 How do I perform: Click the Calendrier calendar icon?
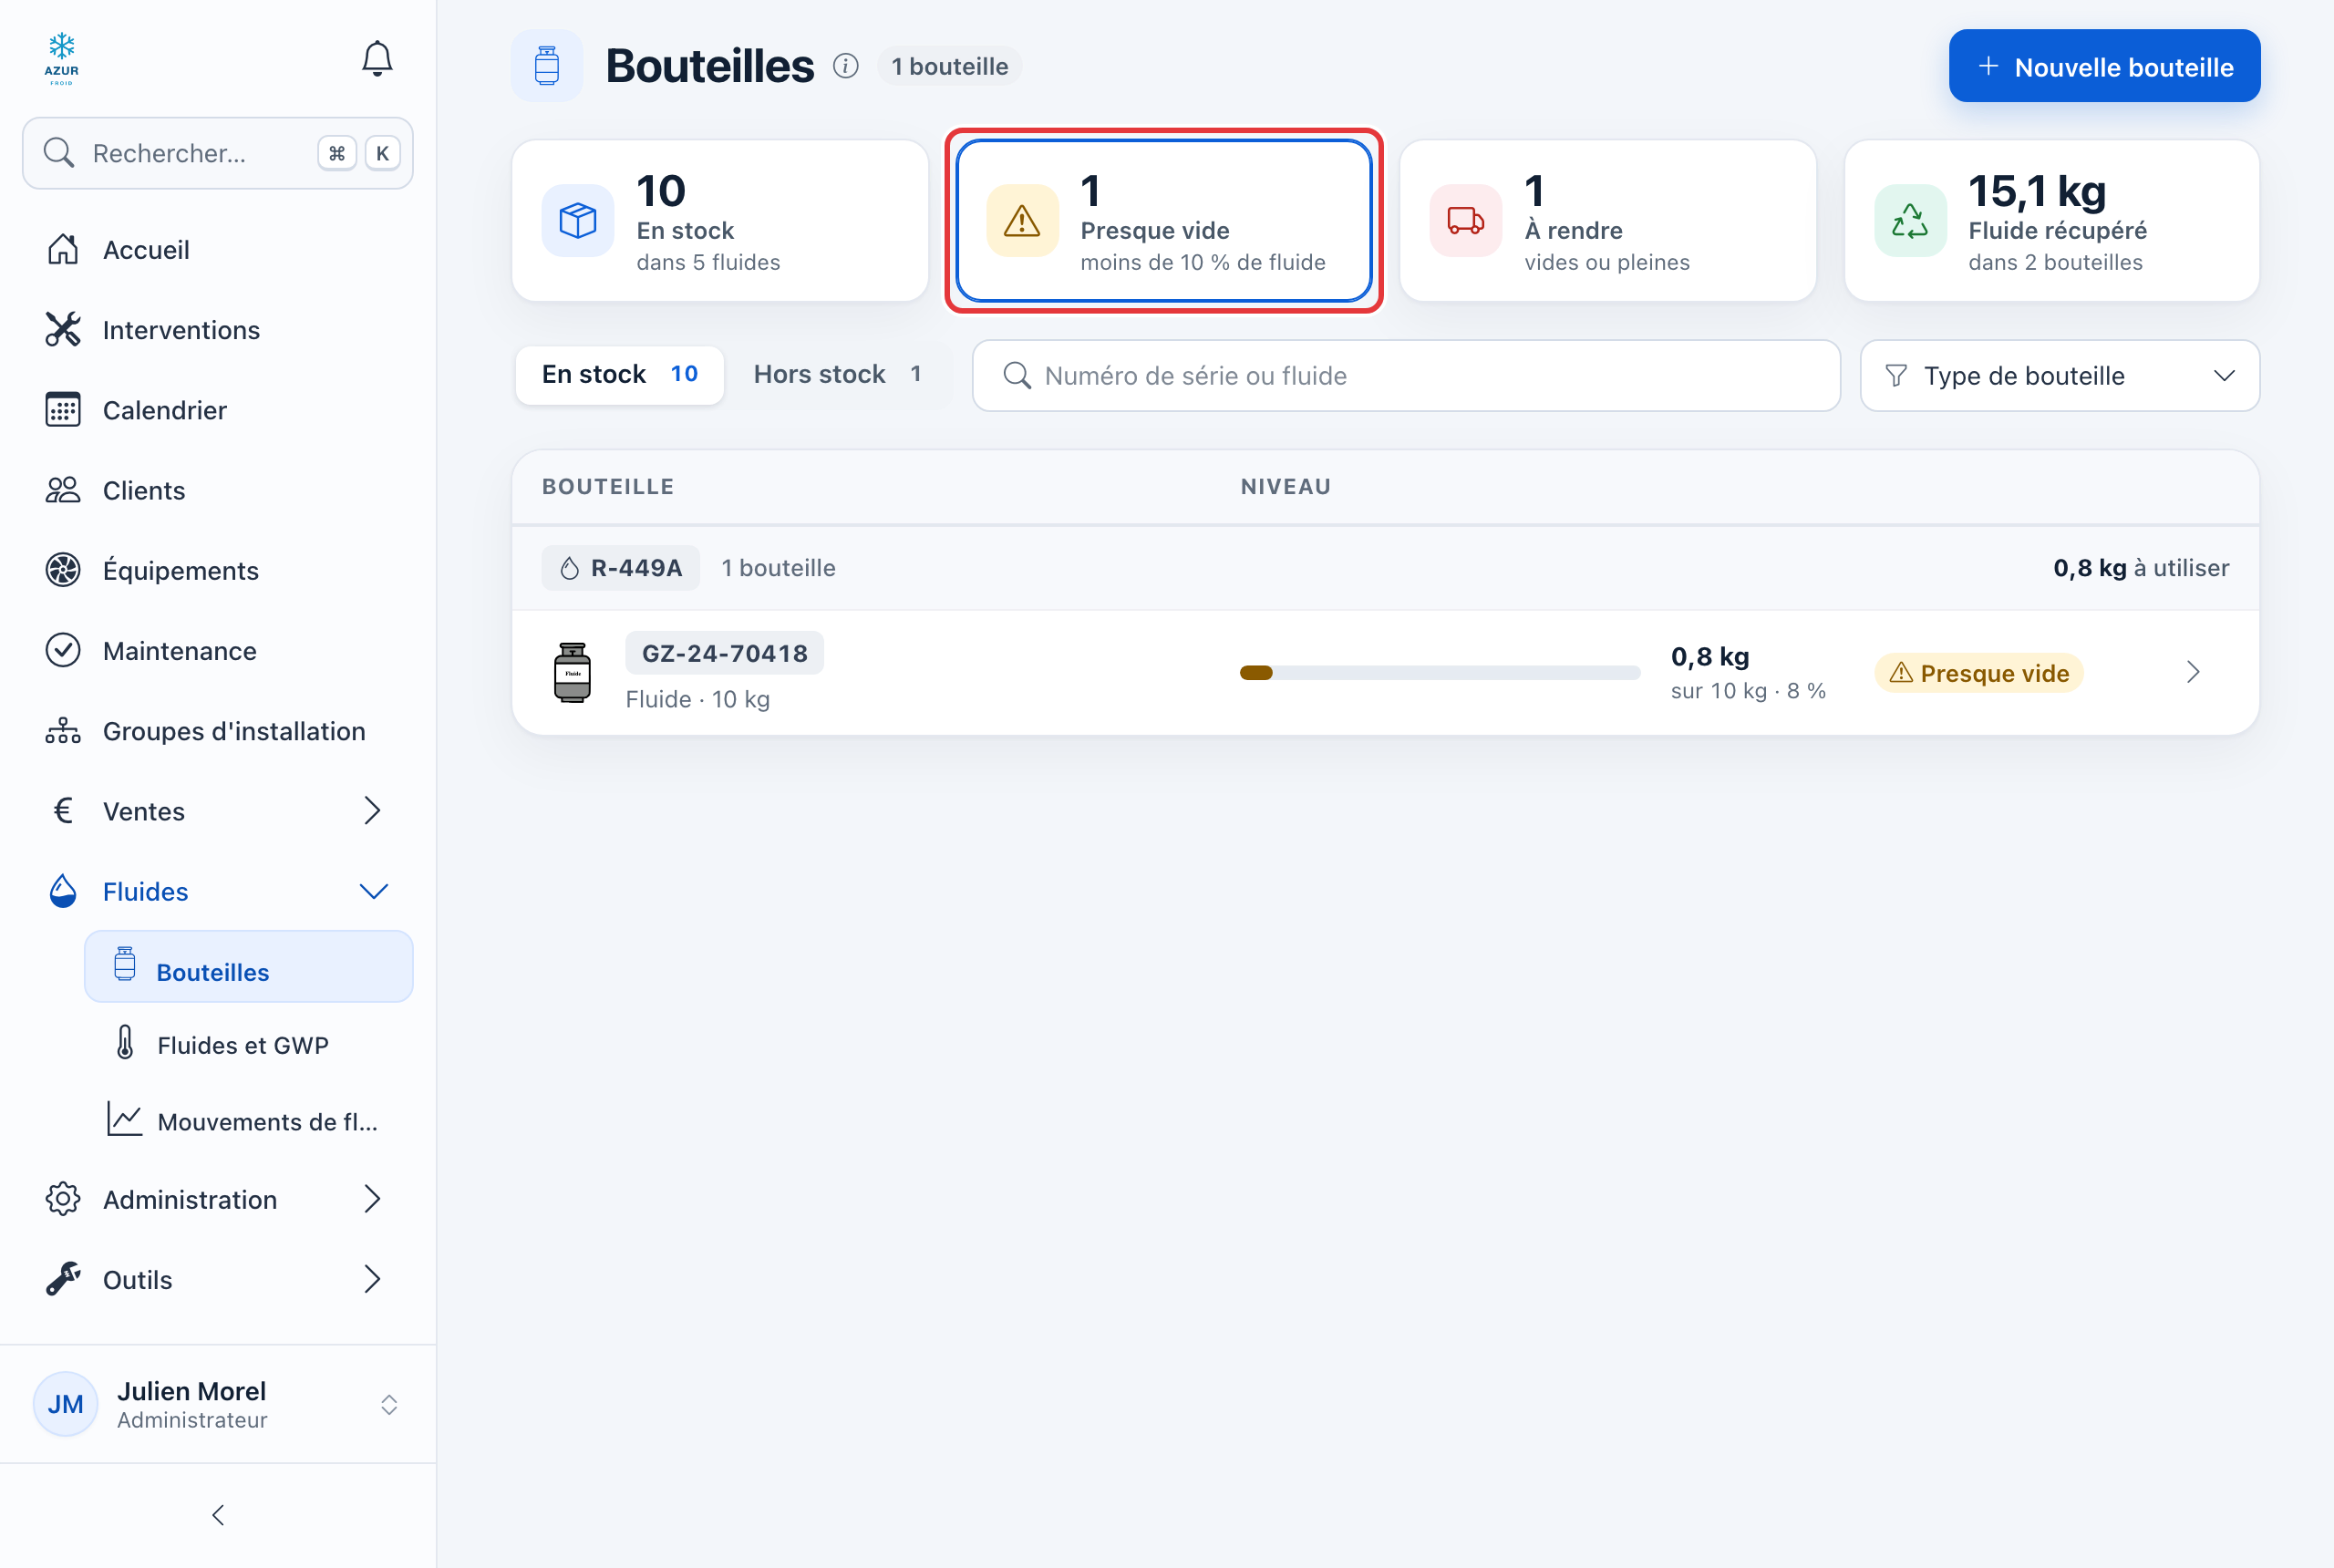coord(63,409)
